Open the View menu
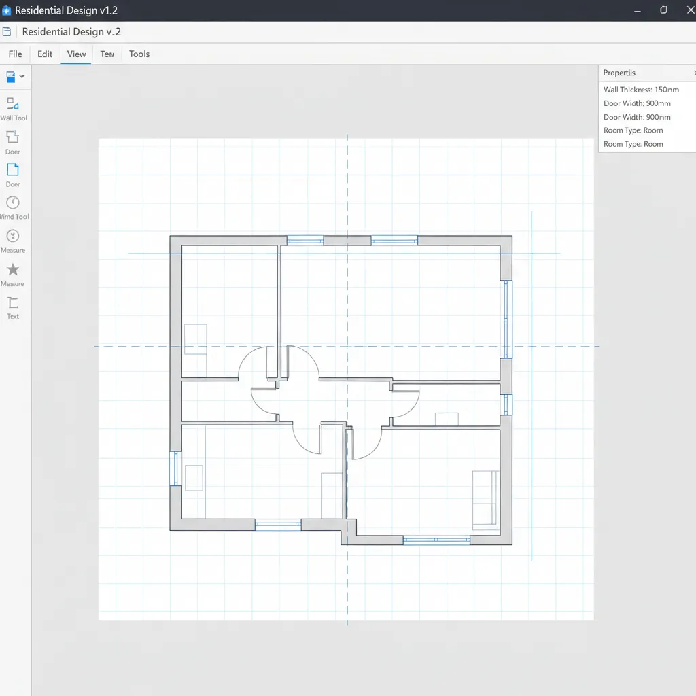Viewport: 696px width, 696px height. point(75,54)
